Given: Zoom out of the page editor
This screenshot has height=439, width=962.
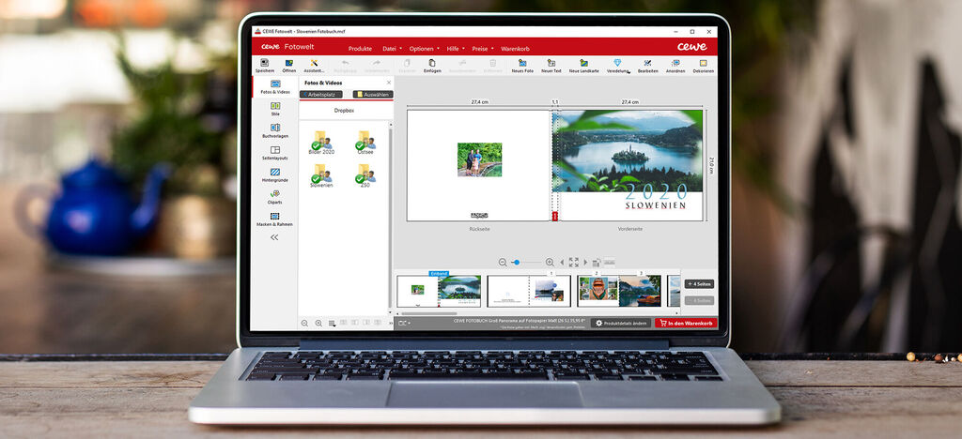Looking at the screenshot, I should (x=503, y=262).
